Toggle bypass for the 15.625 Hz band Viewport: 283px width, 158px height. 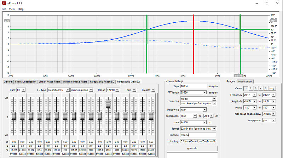tap(14, 154)
